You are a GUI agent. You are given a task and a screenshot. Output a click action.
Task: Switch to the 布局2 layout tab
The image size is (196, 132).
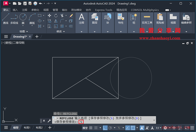(39, 128)
